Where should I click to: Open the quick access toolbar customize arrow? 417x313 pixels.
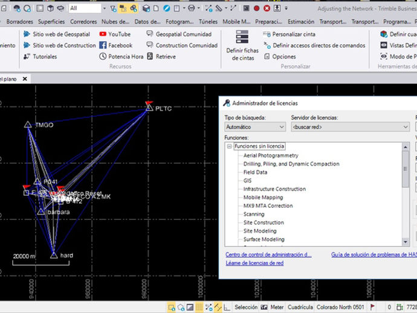286,8
